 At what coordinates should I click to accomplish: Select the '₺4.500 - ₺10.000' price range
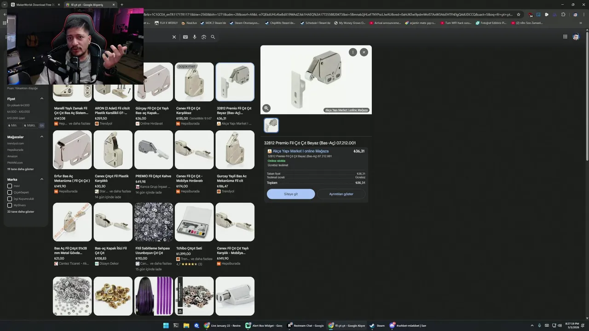coord(18,112)
